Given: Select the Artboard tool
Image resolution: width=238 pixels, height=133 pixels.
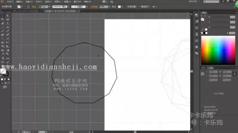Looking at the screenshot, I should click(3, 62).
